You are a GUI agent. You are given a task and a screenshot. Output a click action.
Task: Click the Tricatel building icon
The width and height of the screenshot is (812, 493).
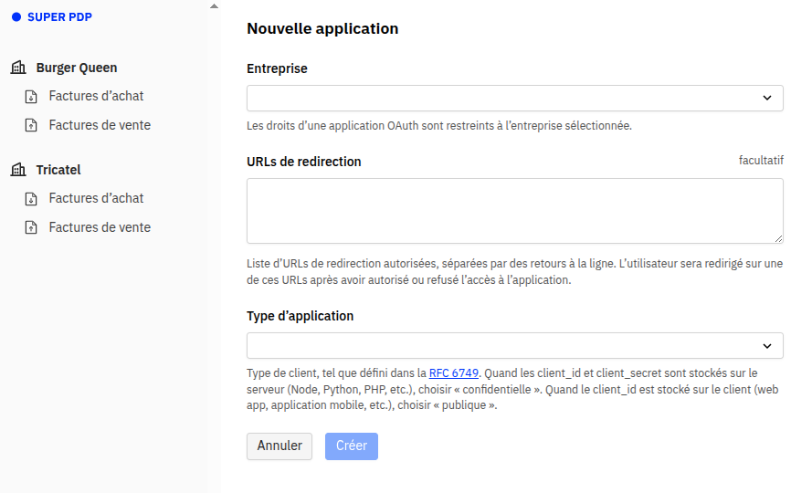coord(18,169)
